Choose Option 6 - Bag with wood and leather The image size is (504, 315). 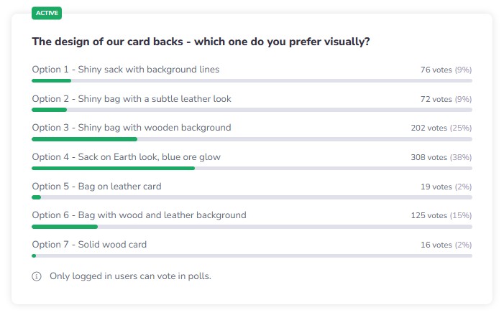139,215
